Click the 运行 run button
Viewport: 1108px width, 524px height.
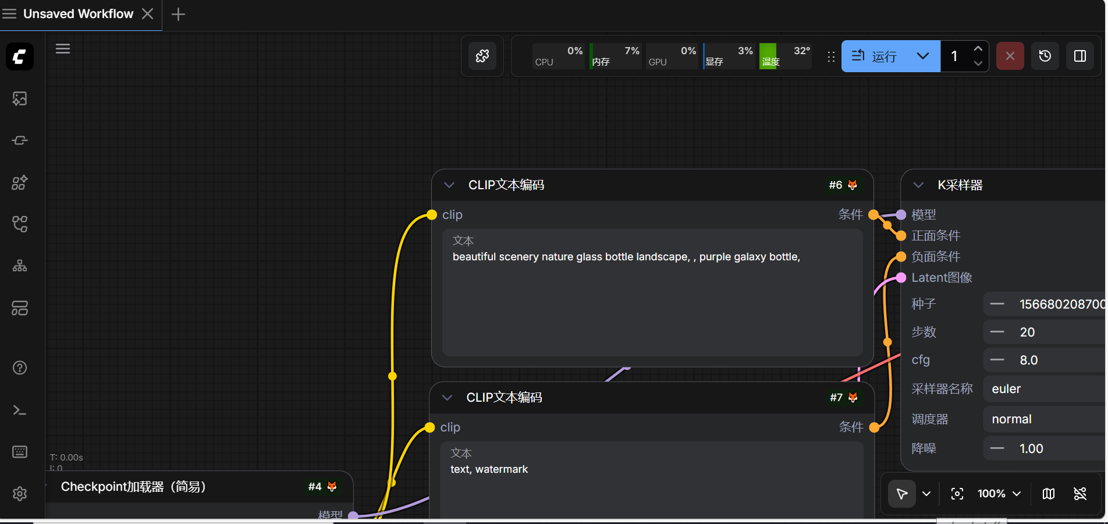click(x=875, y=56)
